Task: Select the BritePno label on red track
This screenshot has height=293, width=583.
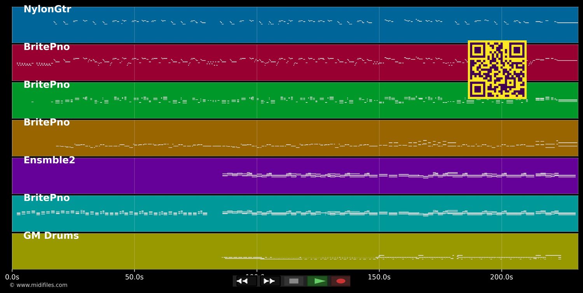Action: click(x=47, y=47)
